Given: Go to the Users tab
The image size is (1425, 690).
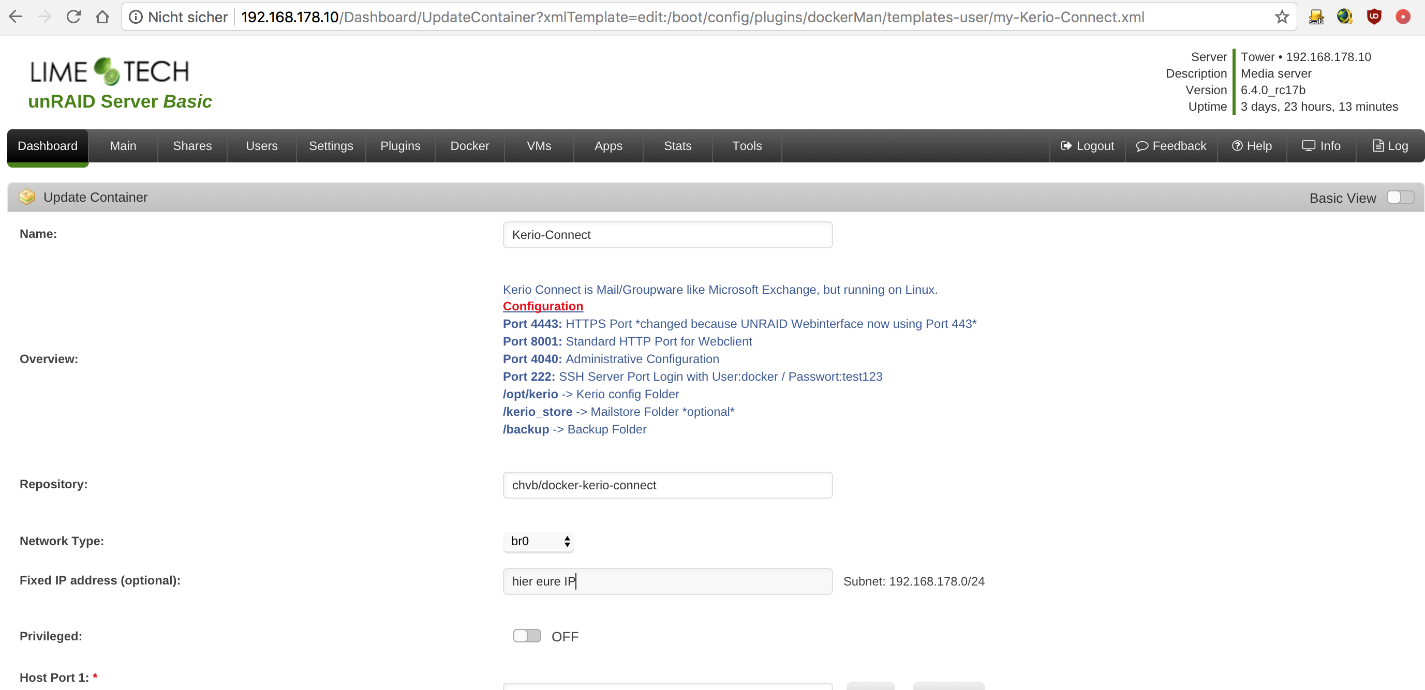Looking at the screenshot, I should 262,146.
